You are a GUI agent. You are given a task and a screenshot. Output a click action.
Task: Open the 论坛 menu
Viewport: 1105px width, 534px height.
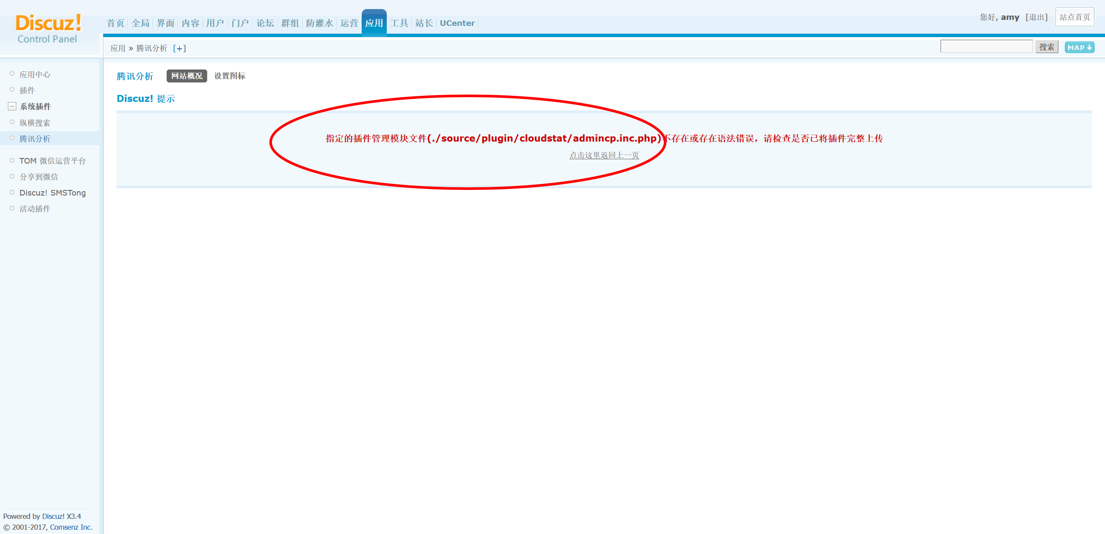[265, 23]
